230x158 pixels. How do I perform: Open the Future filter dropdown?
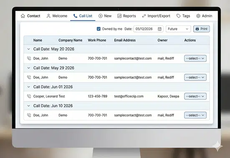point(178,29)
